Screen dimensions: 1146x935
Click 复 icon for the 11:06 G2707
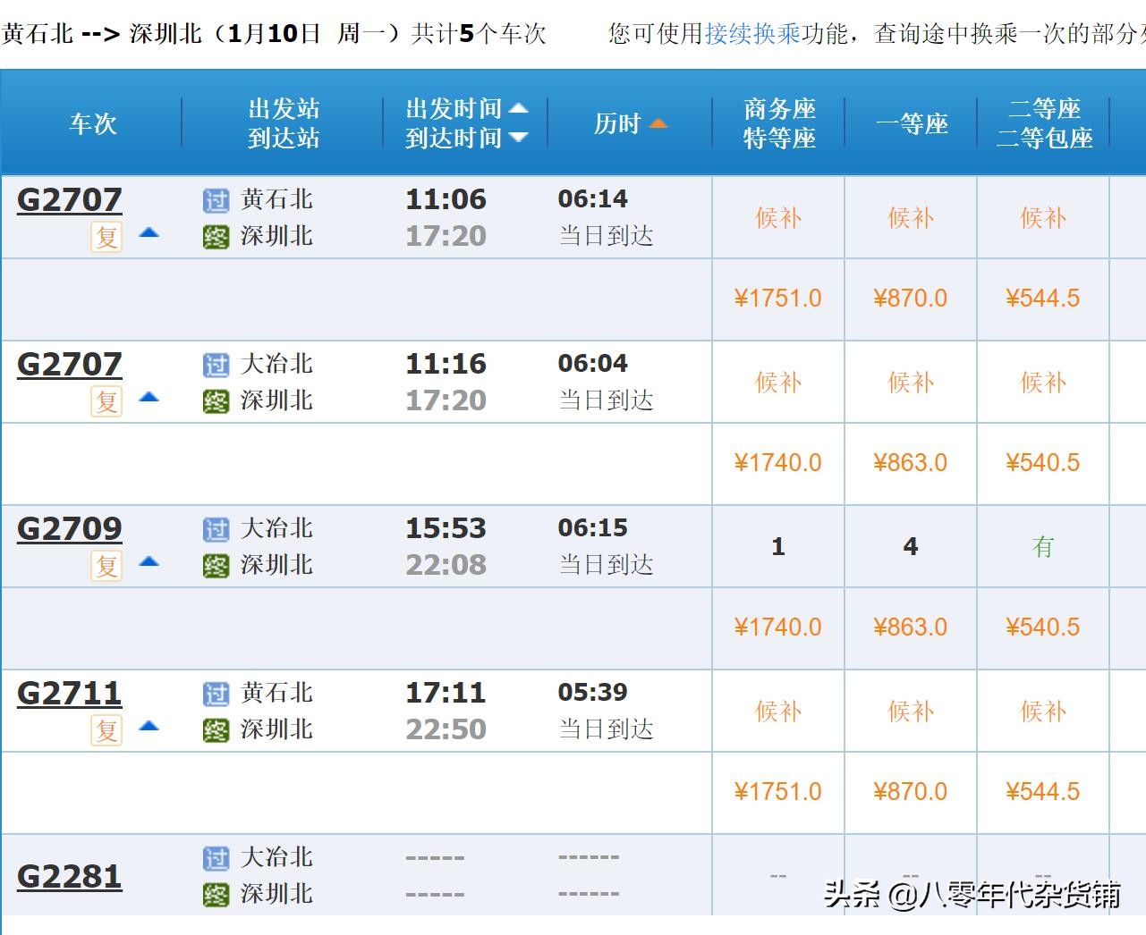[x=106, y=236]
